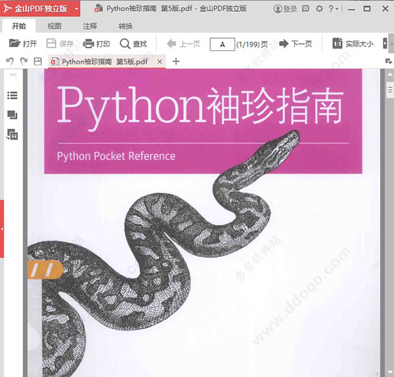The height and width of the screenshot is (377, 394).
Task: Open the help question mark dropdown
Action: [333, 9]
